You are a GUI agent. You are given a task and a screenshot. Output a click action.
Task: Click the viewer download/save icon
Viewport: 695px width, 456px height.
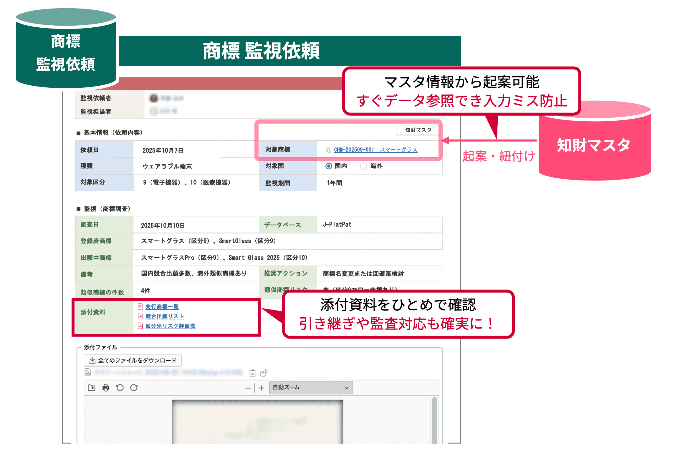[92, 388]
